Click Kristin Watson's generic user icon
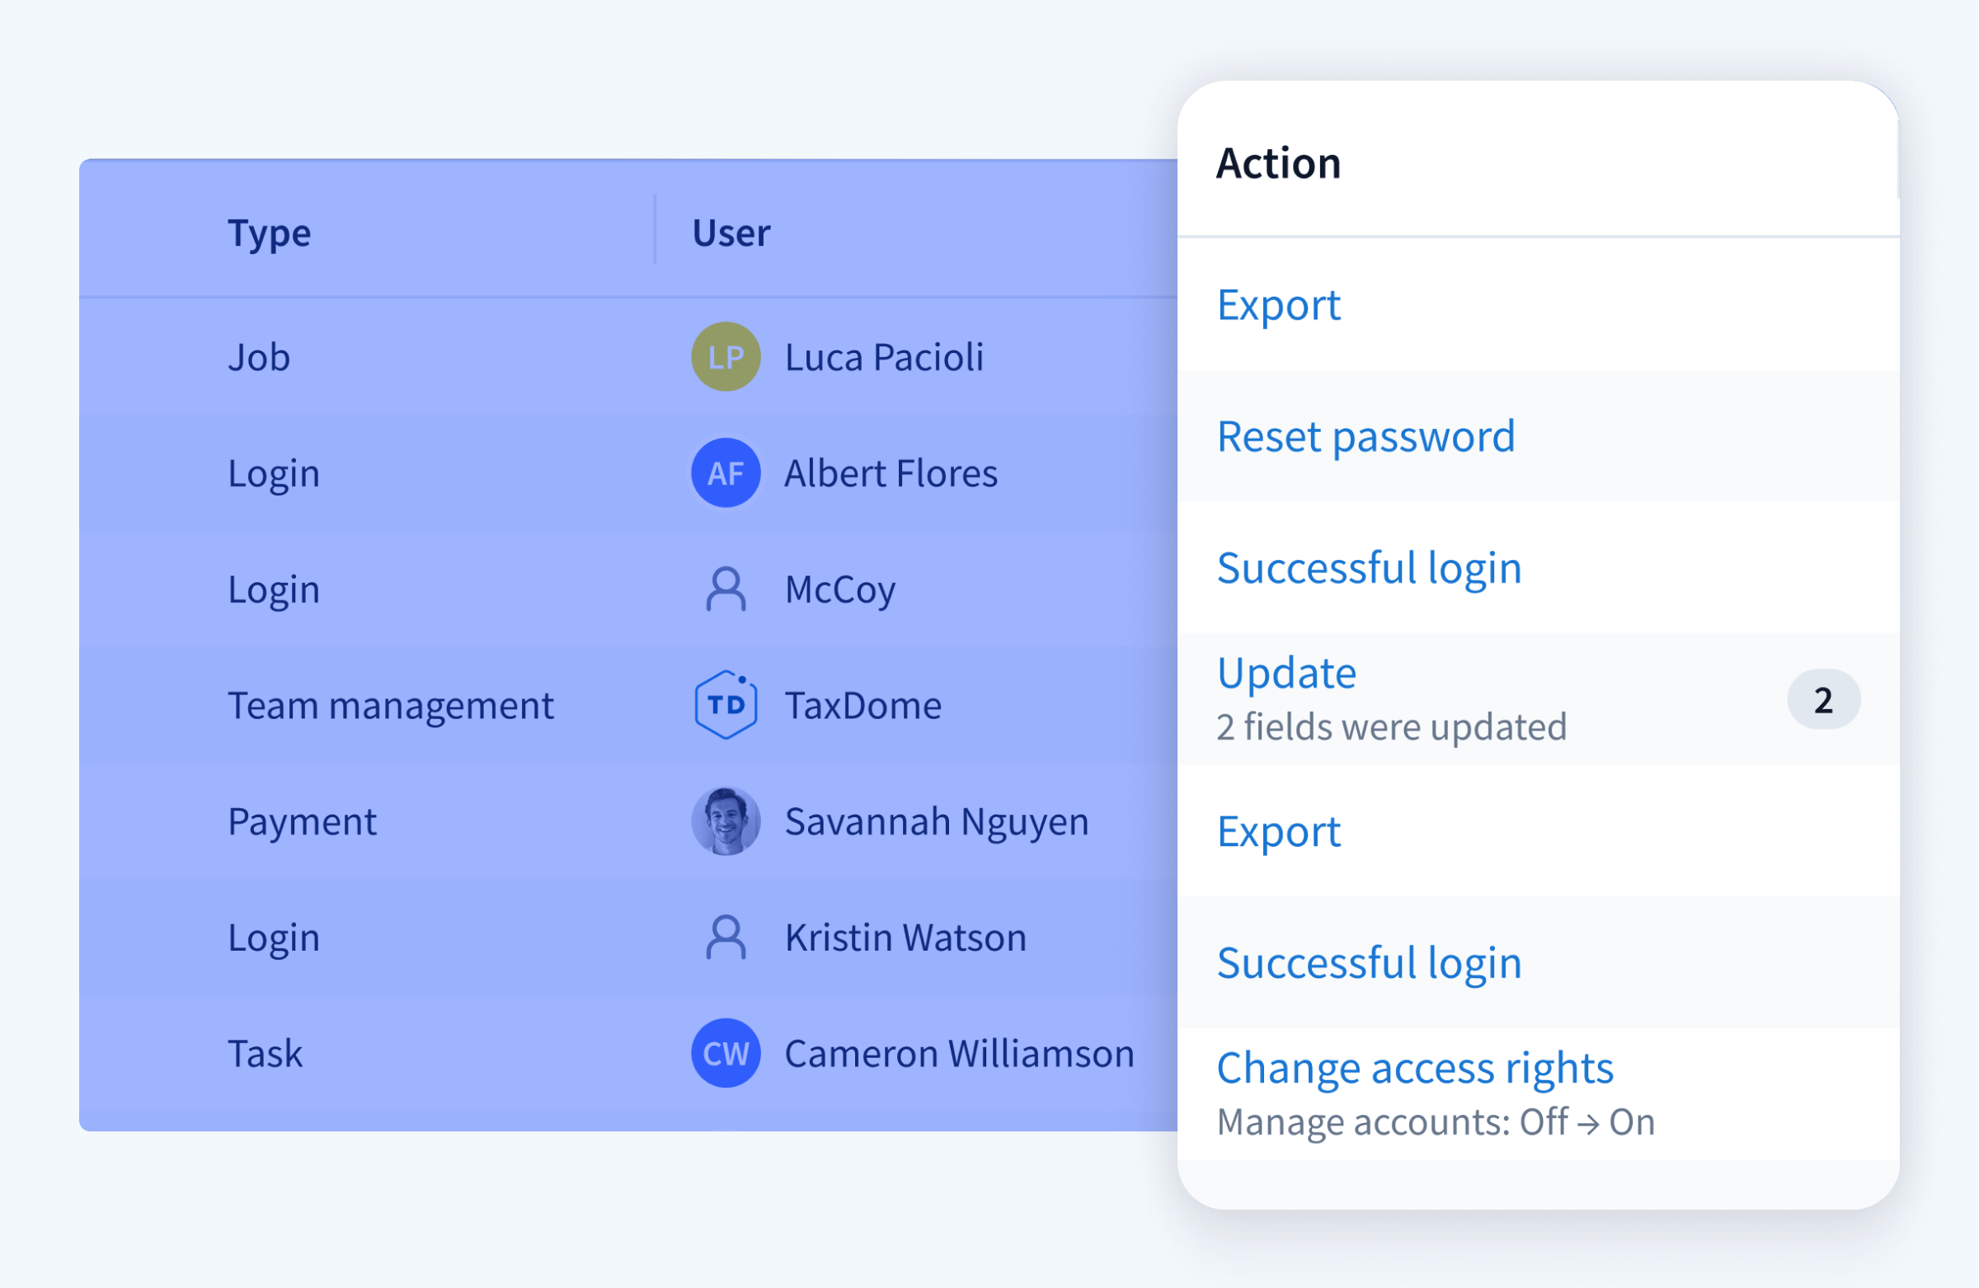The height and width of the screenshot is (1288, 1979). coord(726,938)
